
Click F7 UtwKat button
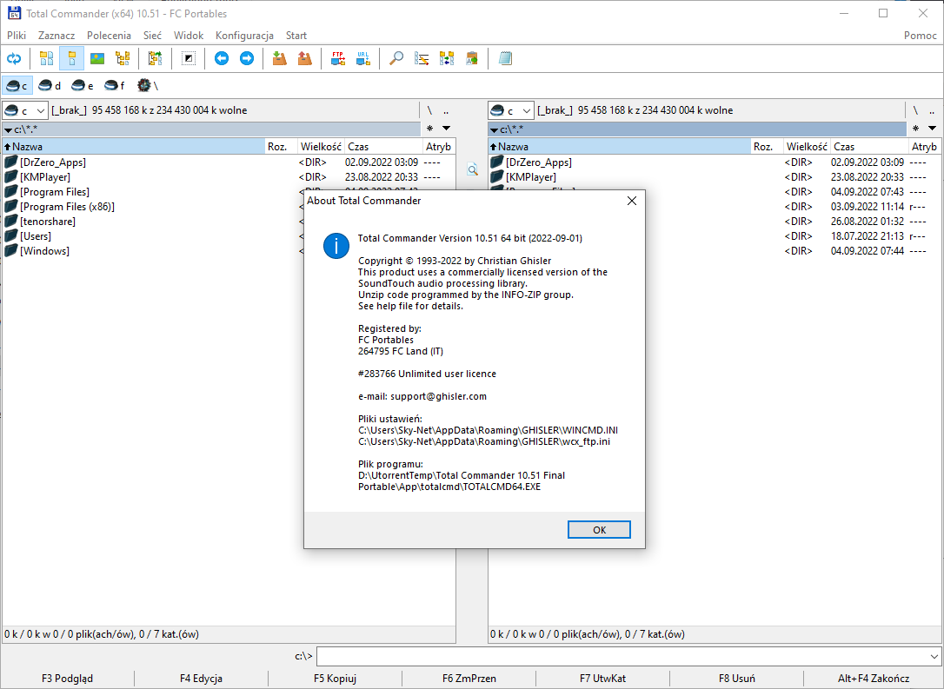click(602, 679)
